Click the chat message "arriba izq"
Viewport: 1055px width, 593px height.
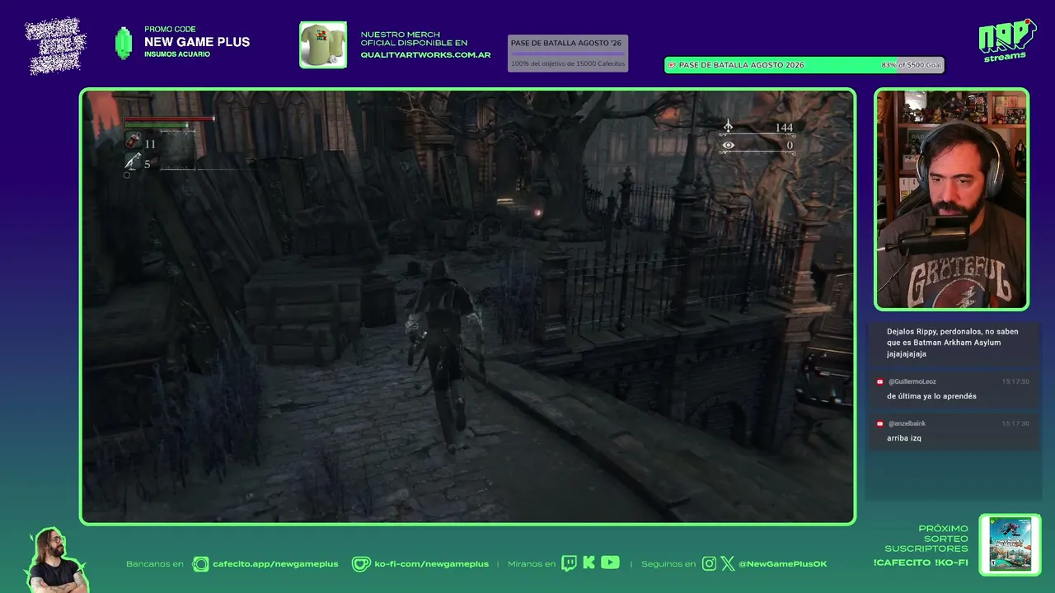(904, 438)
